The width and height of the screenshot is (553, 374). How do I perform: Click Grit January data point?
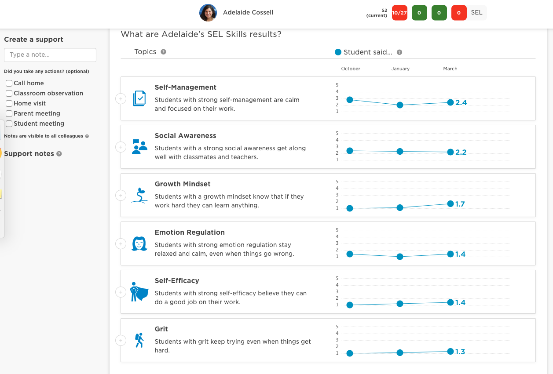pyautogui.click(x=400, y=352)
